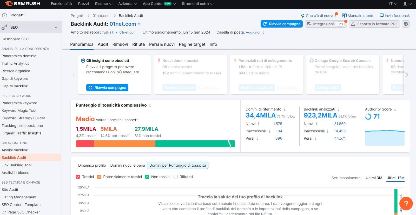
Task: Click info icon beside Inaccessibili under Backlink analizzati
Action: (328, 131)
